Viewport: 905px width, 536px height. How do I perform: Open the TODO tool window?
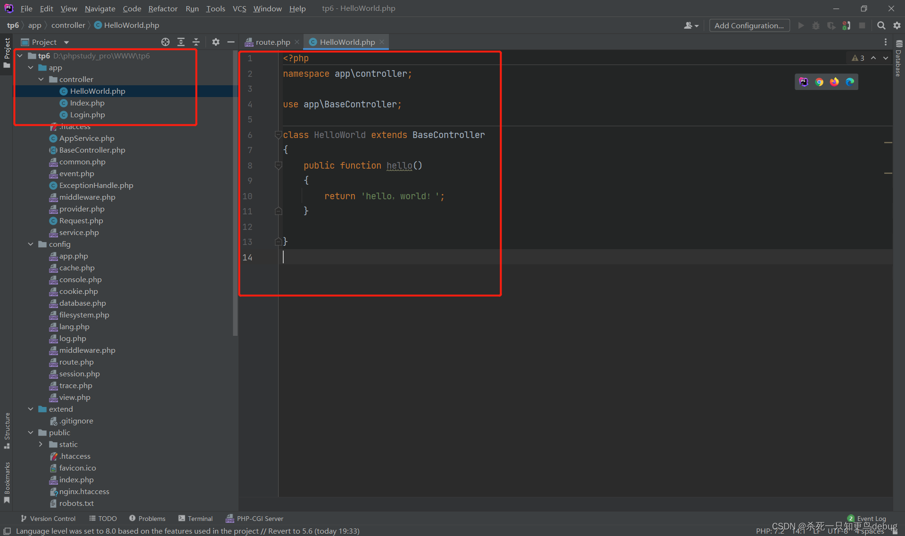(x=103, y=518)
